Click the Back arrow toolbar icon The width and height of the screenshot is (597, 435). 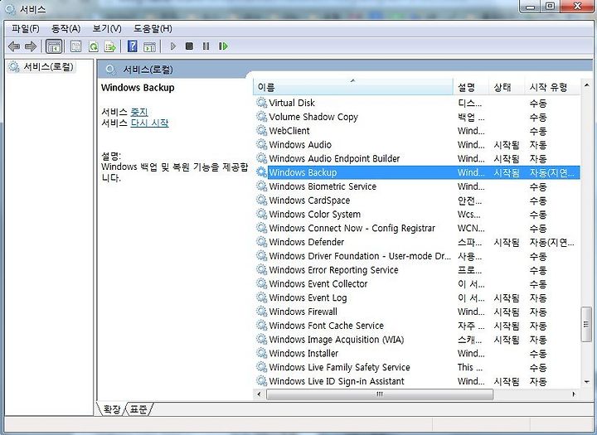[x=14, y=46]
